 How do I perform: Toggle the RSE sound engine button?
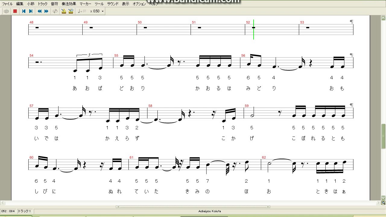click(6, 11)
